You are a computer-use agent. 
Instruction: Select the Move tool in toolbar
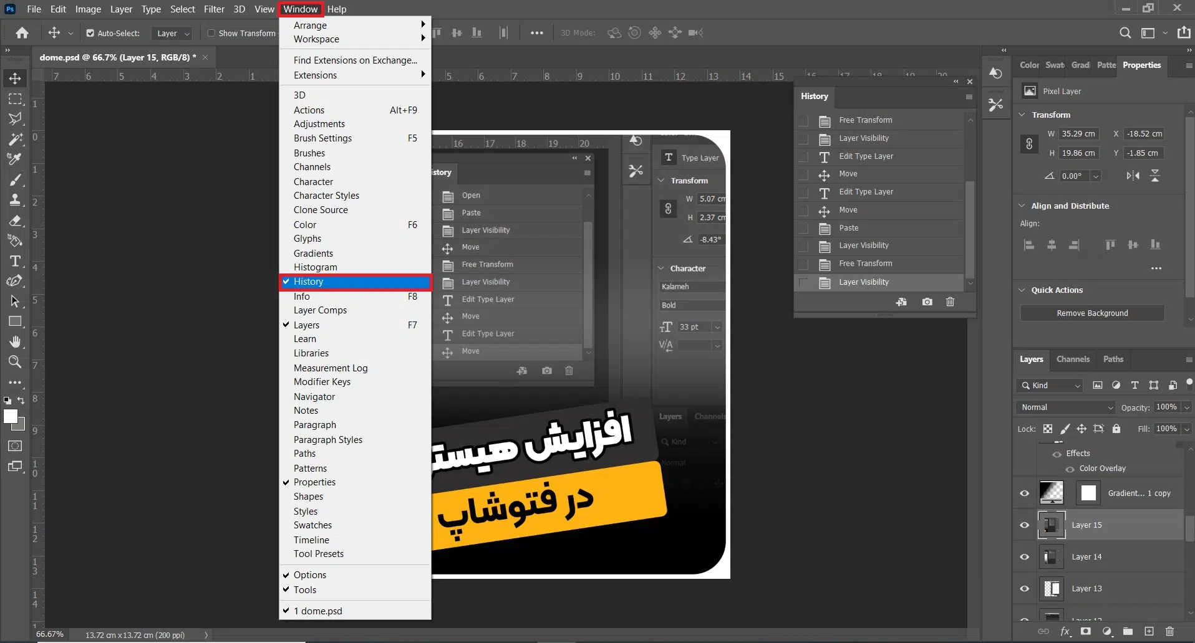(x=15, y=79)
